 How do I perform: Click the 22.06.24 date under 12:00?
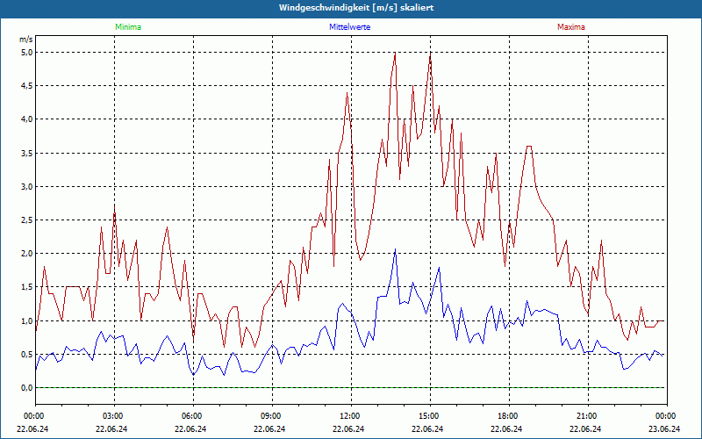point(349,429)
